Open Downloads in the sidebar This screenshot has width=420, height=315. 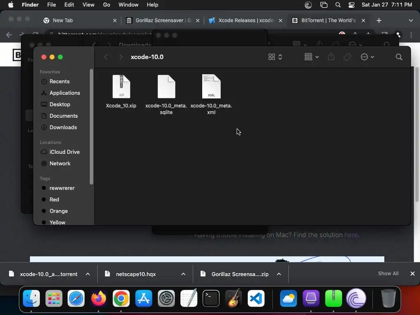click(63, 128)
